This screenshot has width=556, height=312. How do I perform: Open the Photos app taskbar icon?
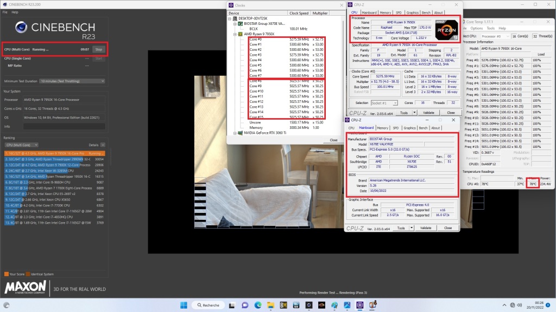point(347,305)
